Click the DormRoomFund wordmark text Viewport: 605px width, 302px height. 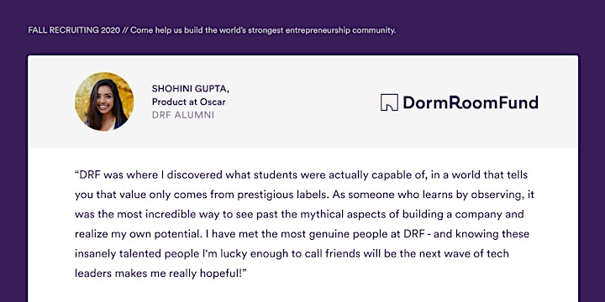(471, 102)
